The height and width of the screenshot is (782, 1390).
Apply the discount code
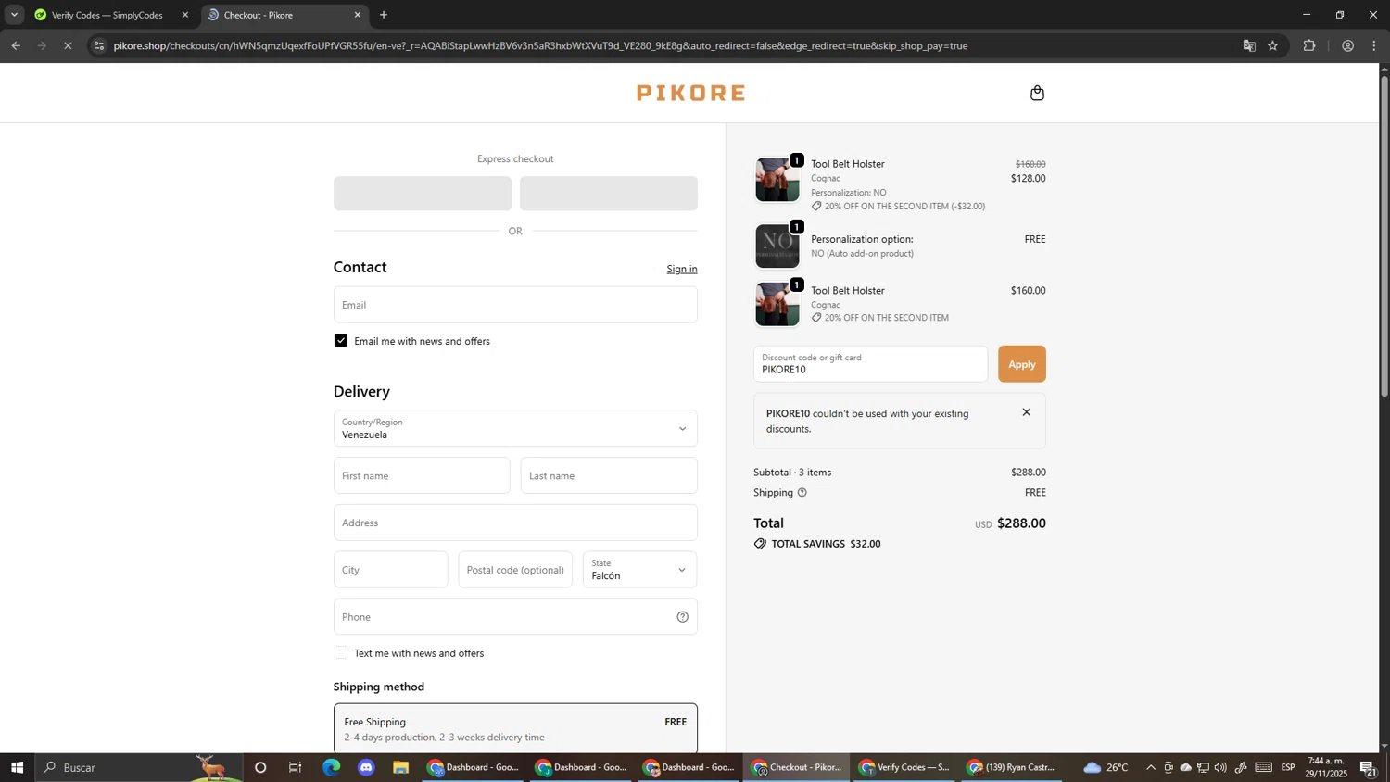point(1021,364)
